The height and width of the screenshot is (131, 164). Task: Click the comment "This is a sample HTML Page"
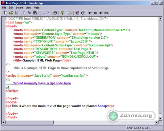point(61,68)
